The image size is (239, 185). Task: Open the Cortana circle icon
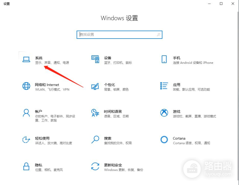[164, 140]
